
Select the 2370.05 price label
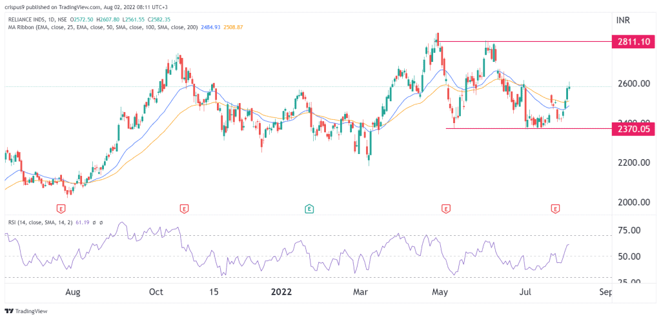coord(634,130)
